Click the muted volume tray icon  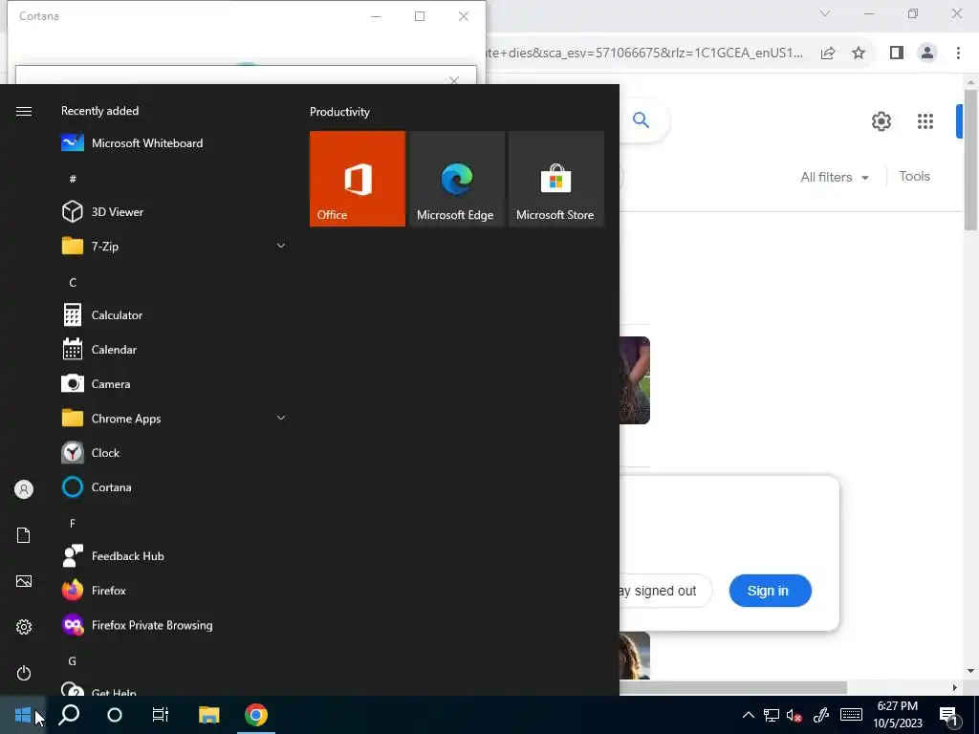point(794,715)
